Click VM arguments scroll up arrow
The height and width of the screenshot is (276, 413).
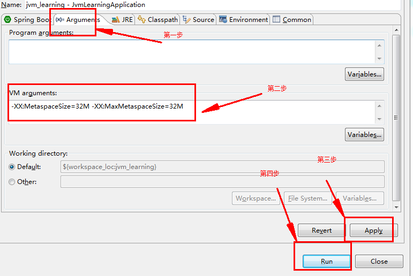(380, 106)
